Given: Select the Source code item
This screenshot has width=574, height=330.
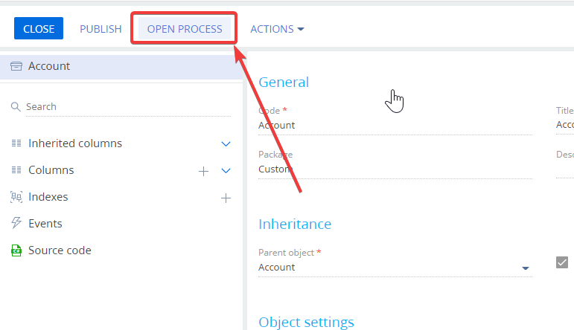Looking at the screenshot, I should click(60, 250).
